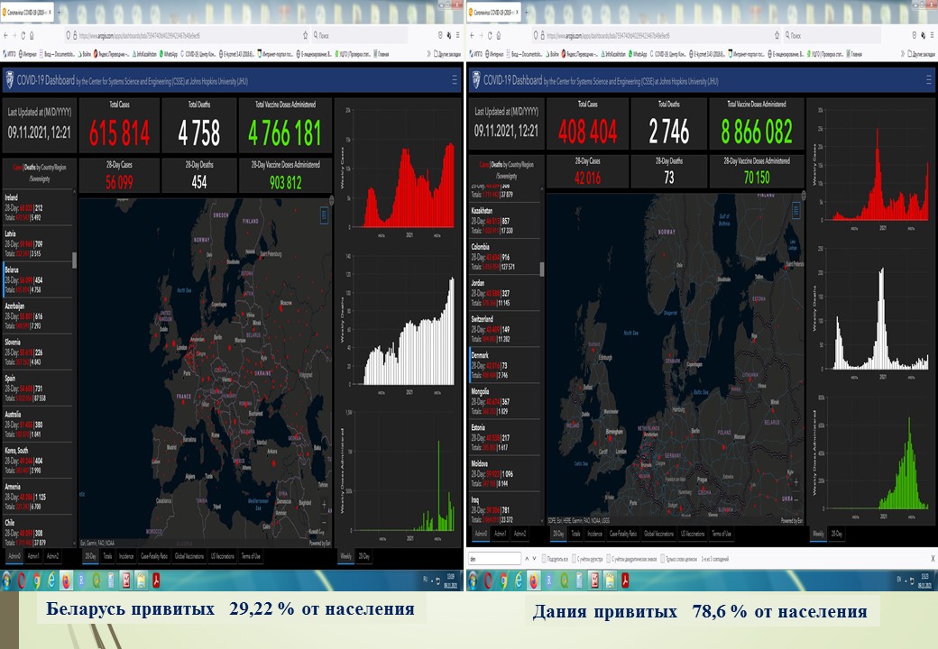Open the InfoKazakhstan bookmark in the left window
The height and width of the screenshot is (649, 938).
144,54
